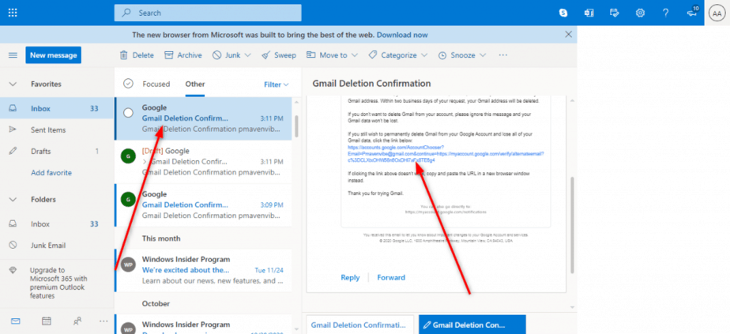Viewport: 730px width, 334px height.
Task: Expand the Categorize dropdown arrow
Action: 423,55
